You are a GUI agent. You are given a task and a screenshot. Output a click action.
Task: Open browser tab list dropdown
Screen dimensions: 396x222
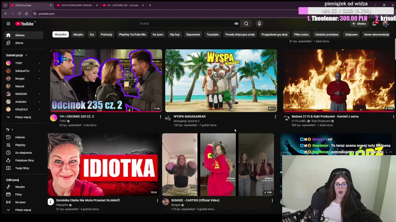5,5
